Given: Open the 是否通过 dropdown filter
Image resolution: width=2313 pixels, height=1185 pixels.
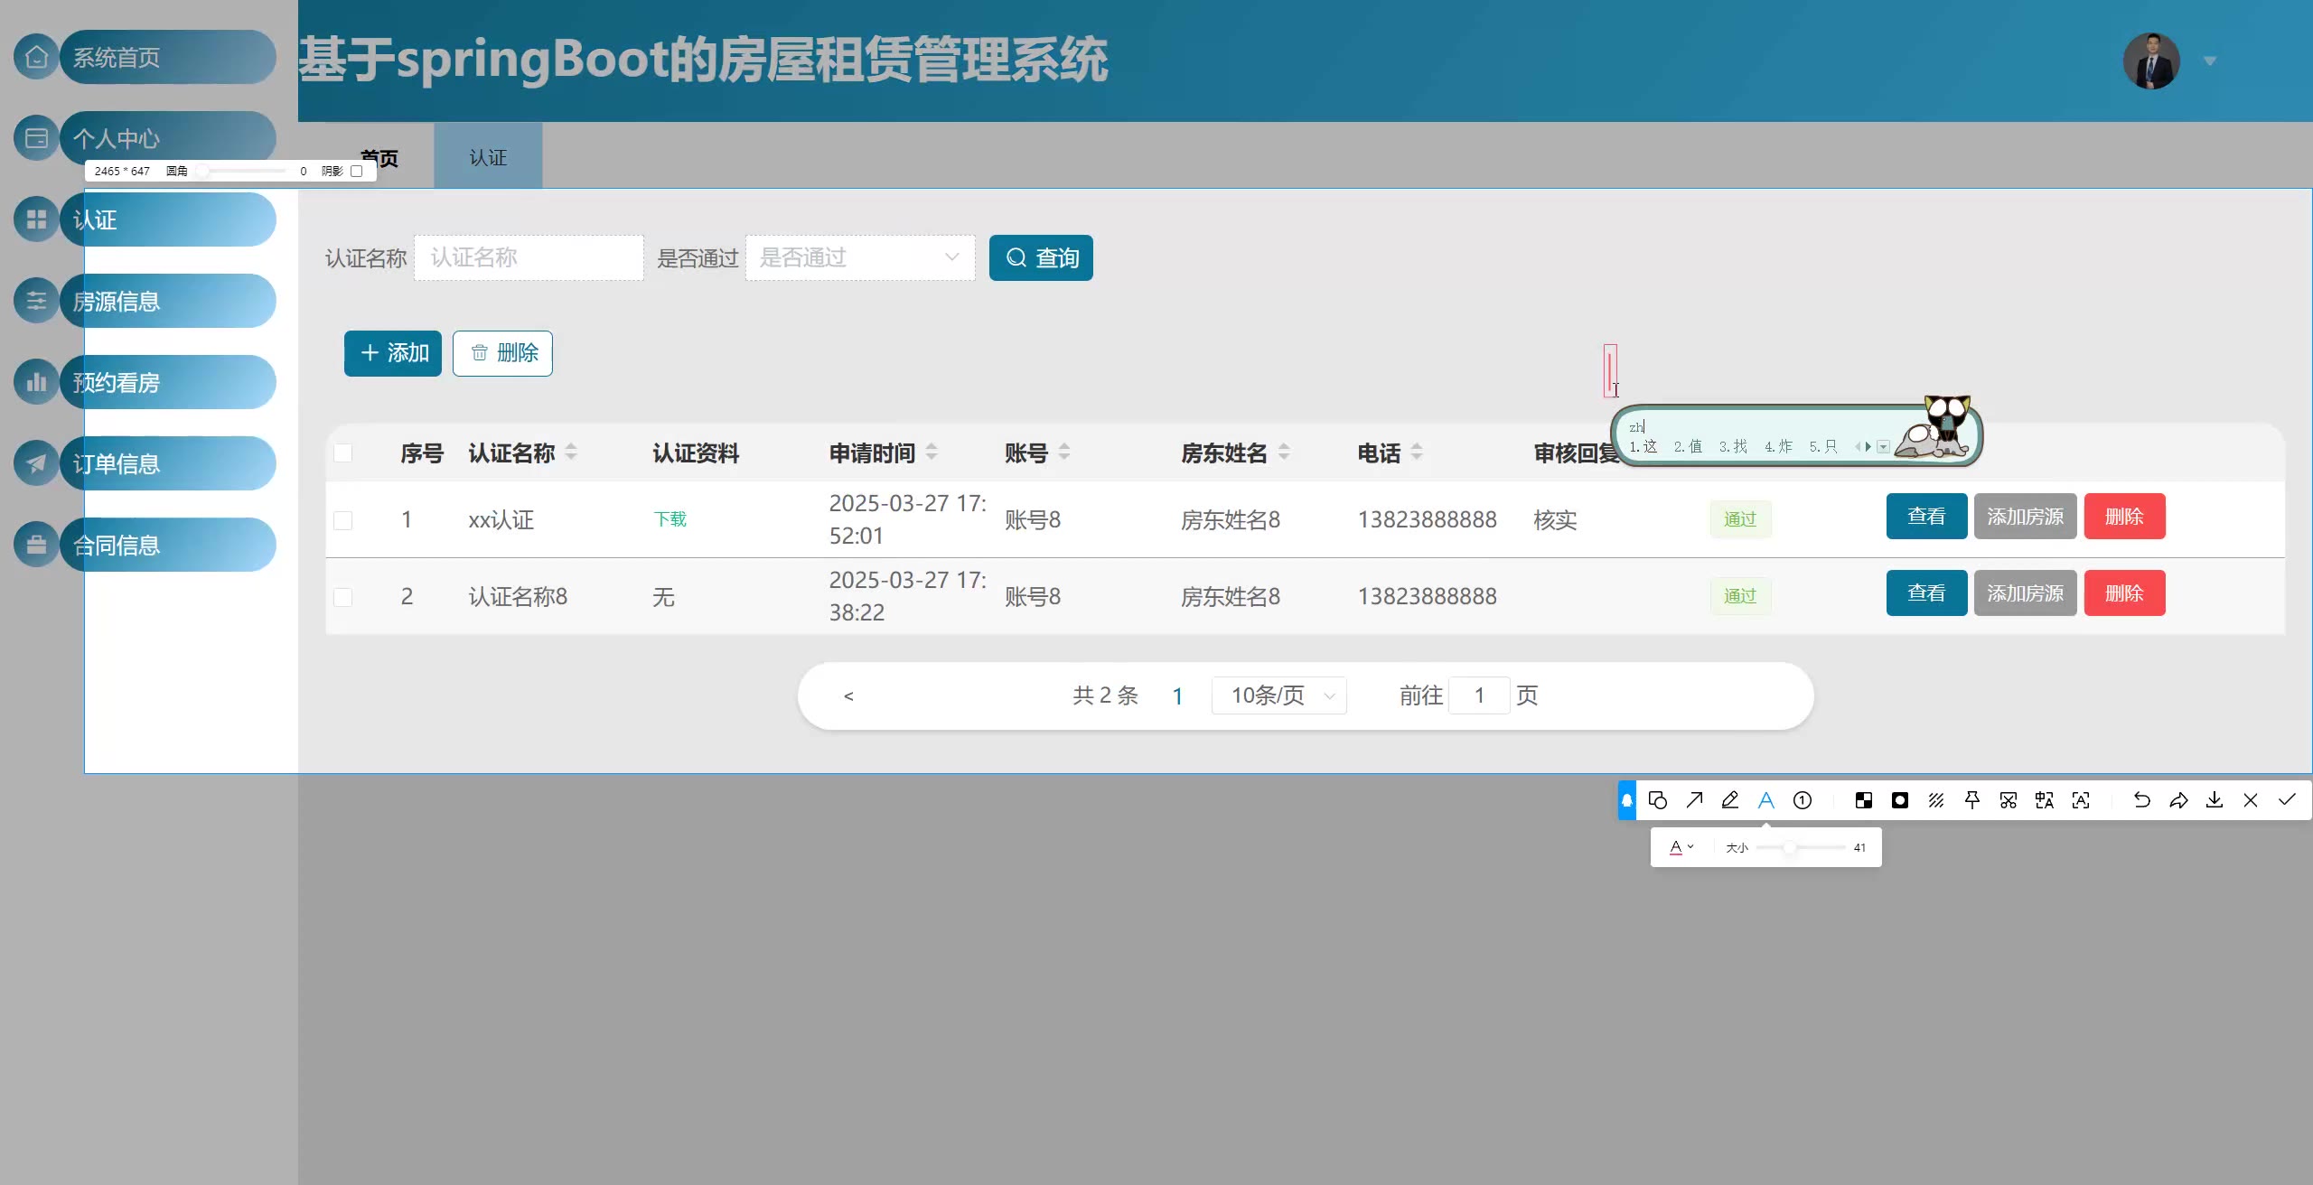Looking at the screenshot, I should pyautogui.click(x=859, y=258).
